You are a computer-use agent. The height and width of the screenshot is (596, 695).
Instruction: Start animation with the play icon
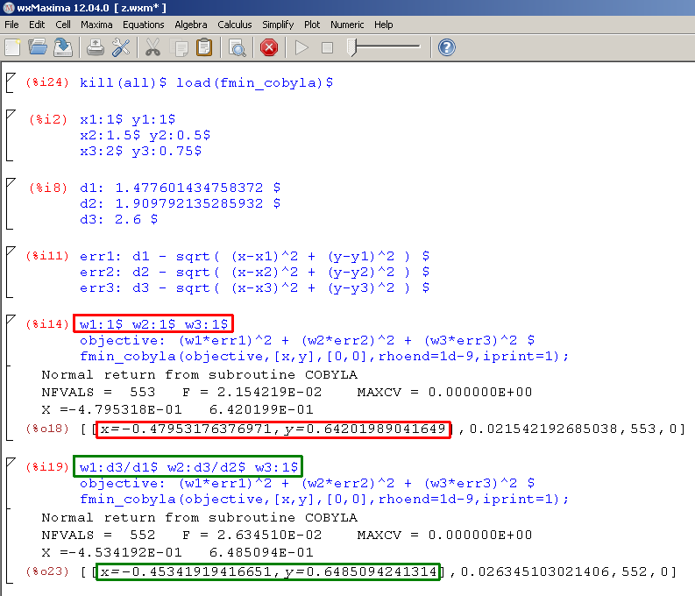pyautogui.click(x=301, y=47)
